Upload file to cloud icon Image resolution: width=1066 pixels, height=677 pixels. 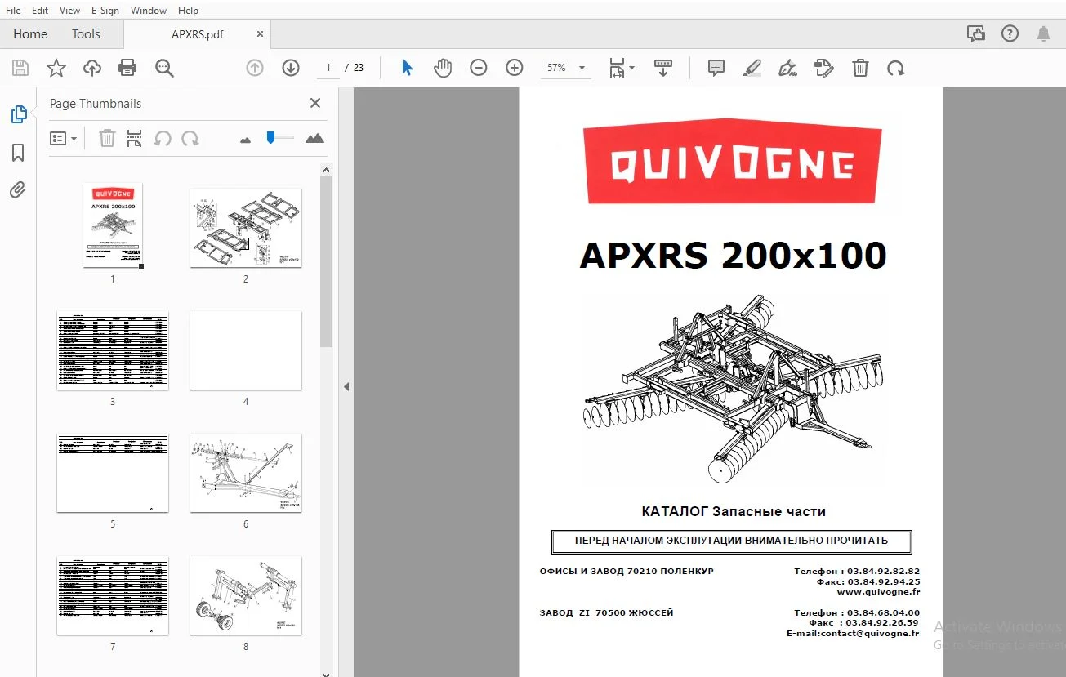[92, 69]
